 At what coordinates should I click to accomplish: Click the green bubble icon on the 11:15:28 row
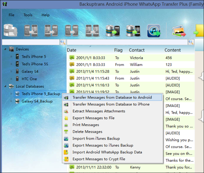72,71
